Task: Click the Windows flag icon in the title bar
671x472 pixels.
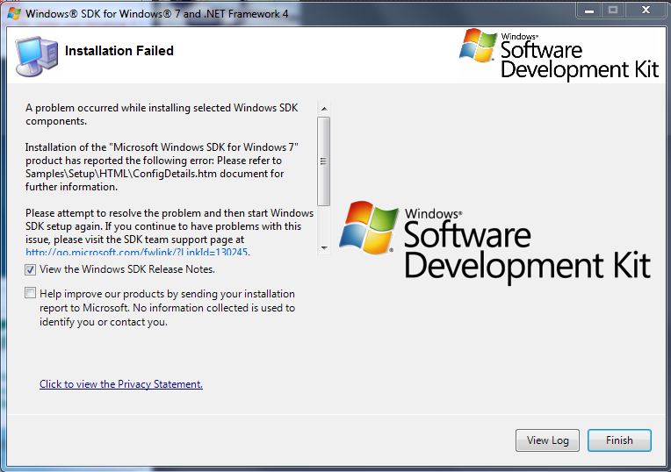Action: (14, 13)
